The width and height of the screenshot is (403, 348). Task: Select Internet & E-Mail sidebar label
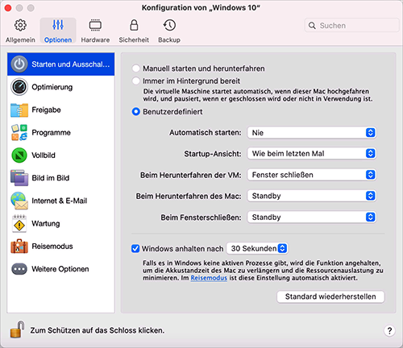coord(60,201)
